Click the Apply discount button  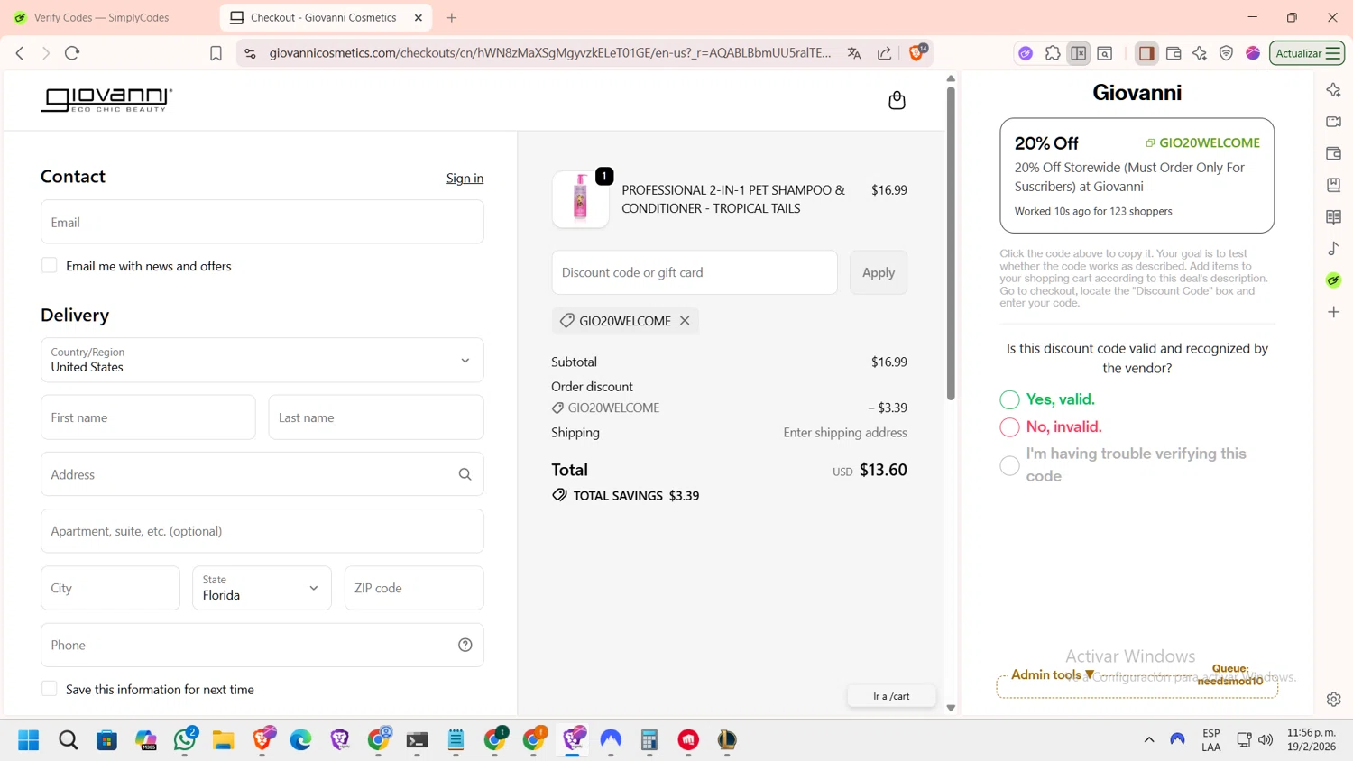coord(879,272)
